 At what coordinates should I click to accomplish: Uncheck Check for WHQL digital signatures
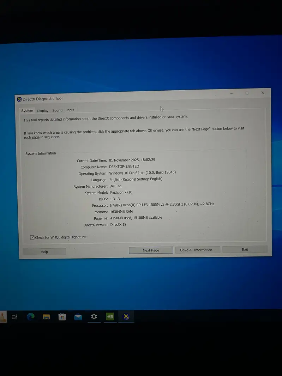[32, 237]
